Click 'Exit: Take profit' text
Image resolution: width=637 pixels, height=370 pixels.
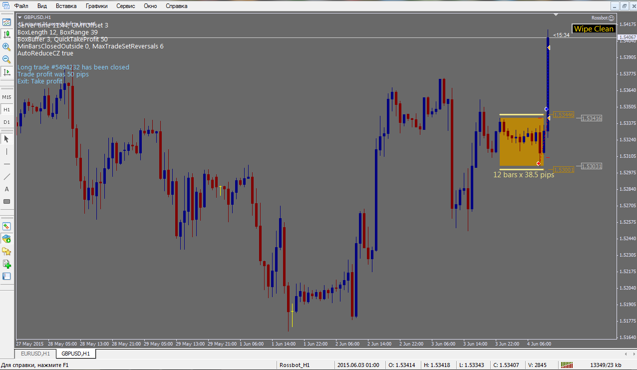(x=40, y=81)
